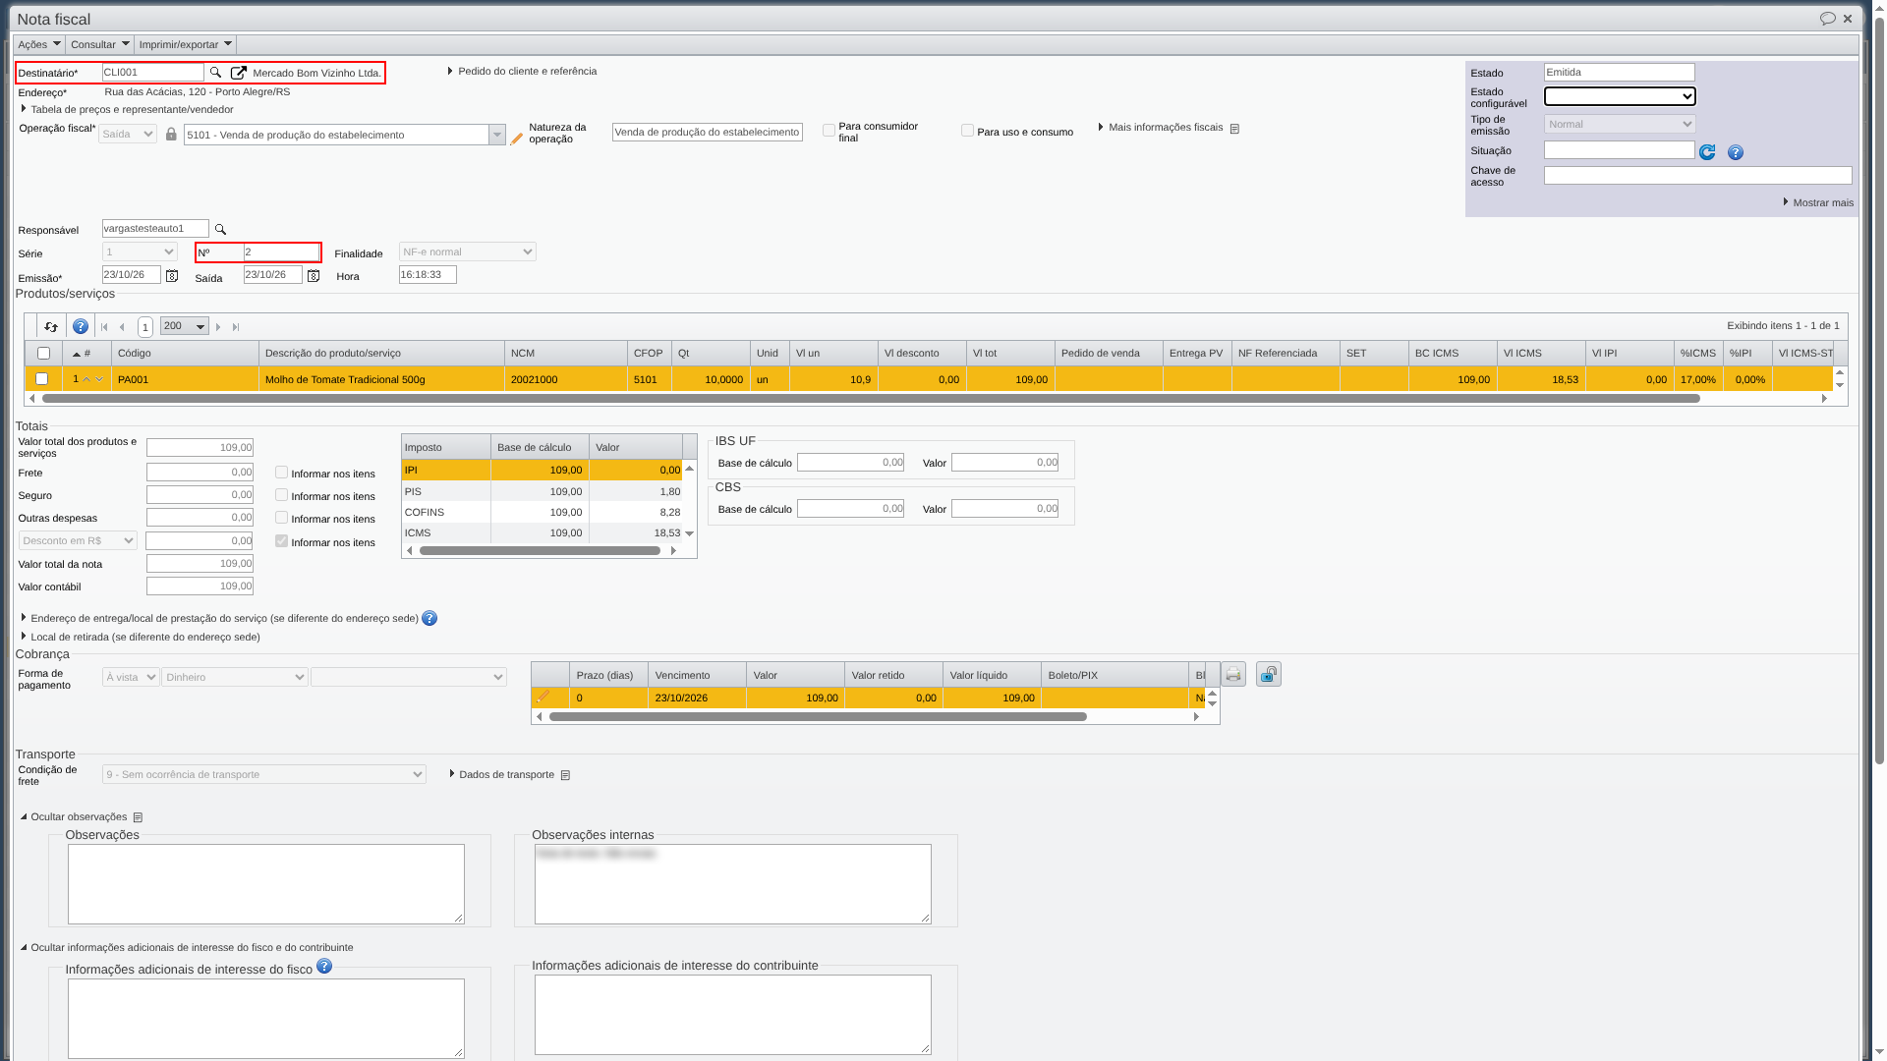Click the lock icon in Cobrança section
1887x1061 pixels.
tap(1269, 674)
